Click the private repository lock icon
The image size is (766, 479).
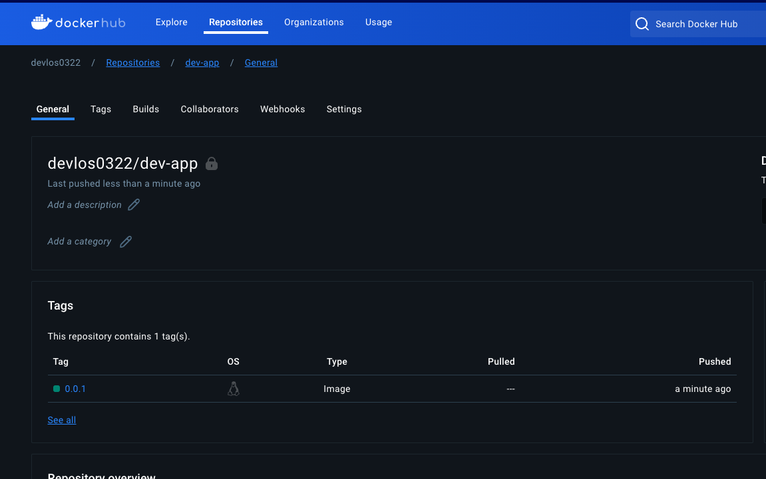pos(212,163)
